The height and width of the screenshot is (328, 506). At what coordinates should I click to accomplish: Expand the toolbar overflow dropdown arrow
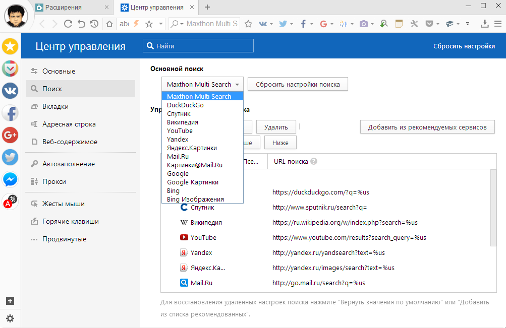click(x=468, y=24)
